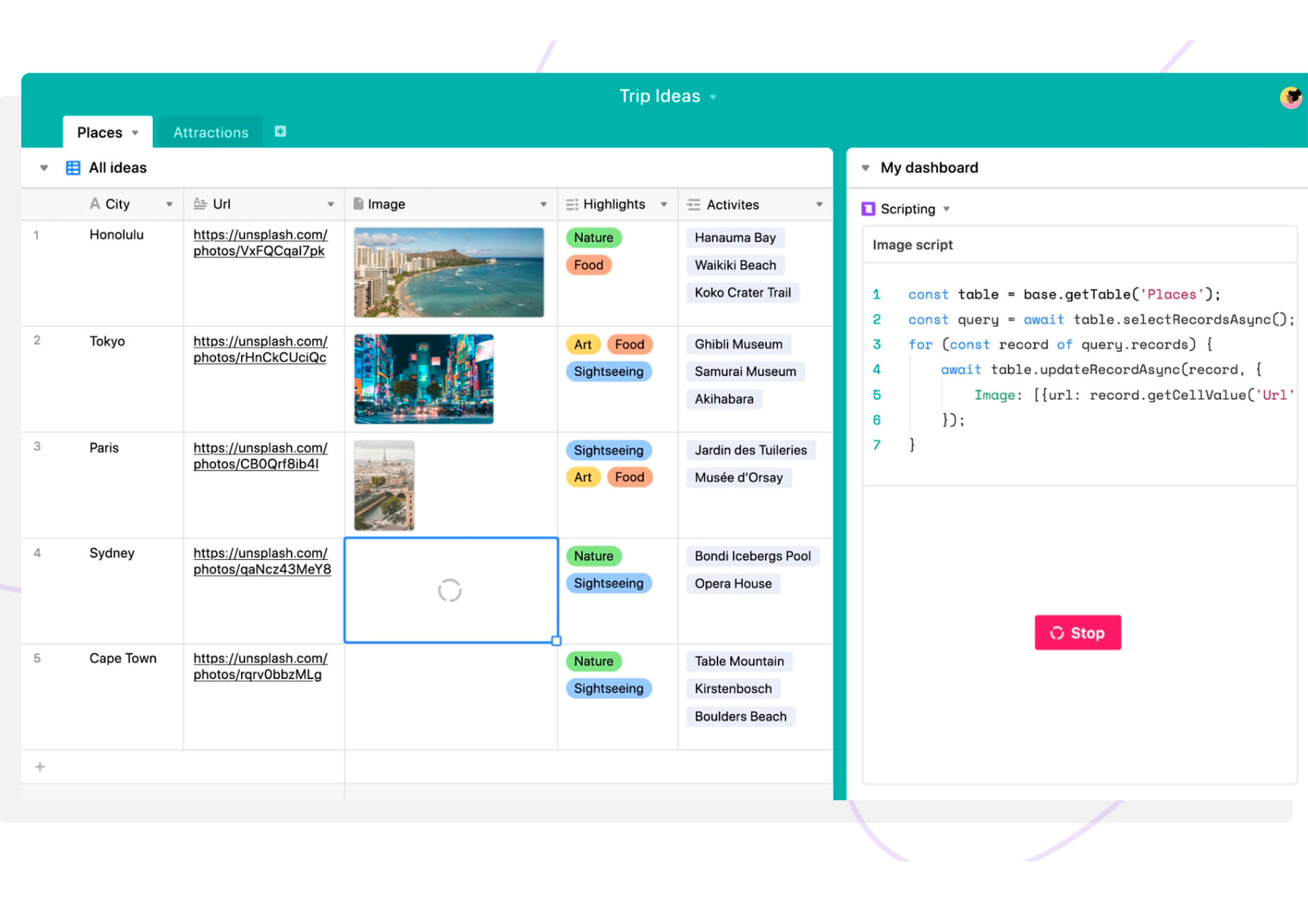Click the Scripting app purple icon
The image size is (1308, 901).
pyautogui.click(x=868, y=209)
